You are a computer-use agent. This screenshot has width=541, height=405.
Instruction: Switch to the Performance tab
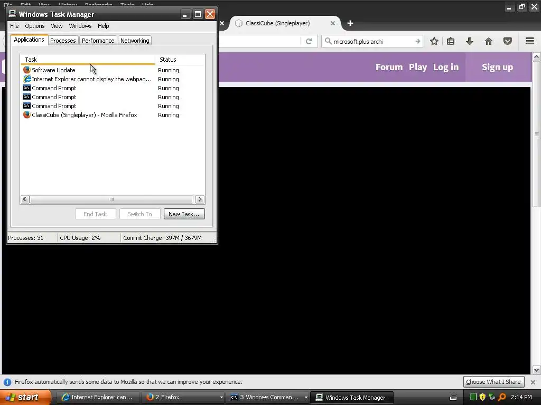click(x=98, y=41)
